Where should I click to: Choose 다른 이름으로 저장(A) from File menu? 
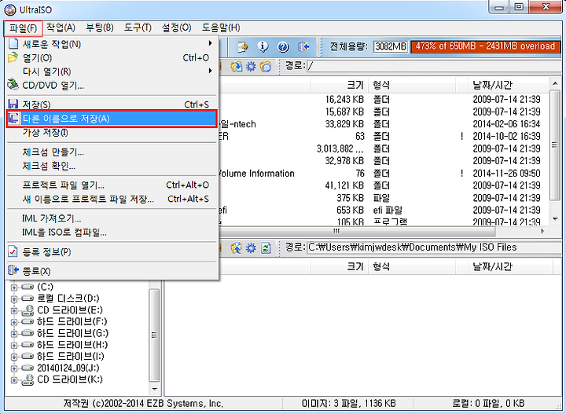(x=112, y=119)
